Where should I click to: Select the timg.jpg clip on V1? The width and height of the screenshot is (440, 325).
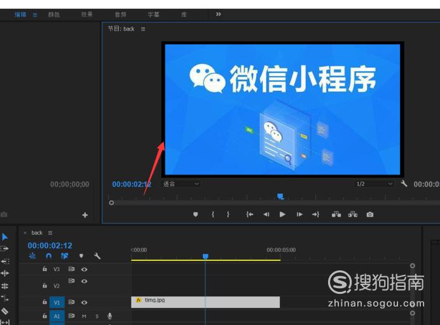coord(205,302)
